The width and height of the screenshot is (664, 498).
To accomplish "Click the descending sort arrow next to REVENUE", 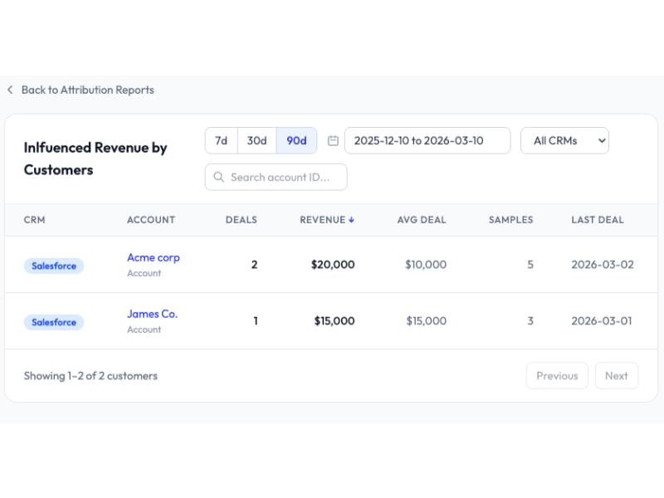I will pos(353,219).
